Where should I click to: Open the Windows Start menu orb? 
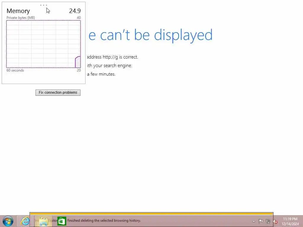8,221
